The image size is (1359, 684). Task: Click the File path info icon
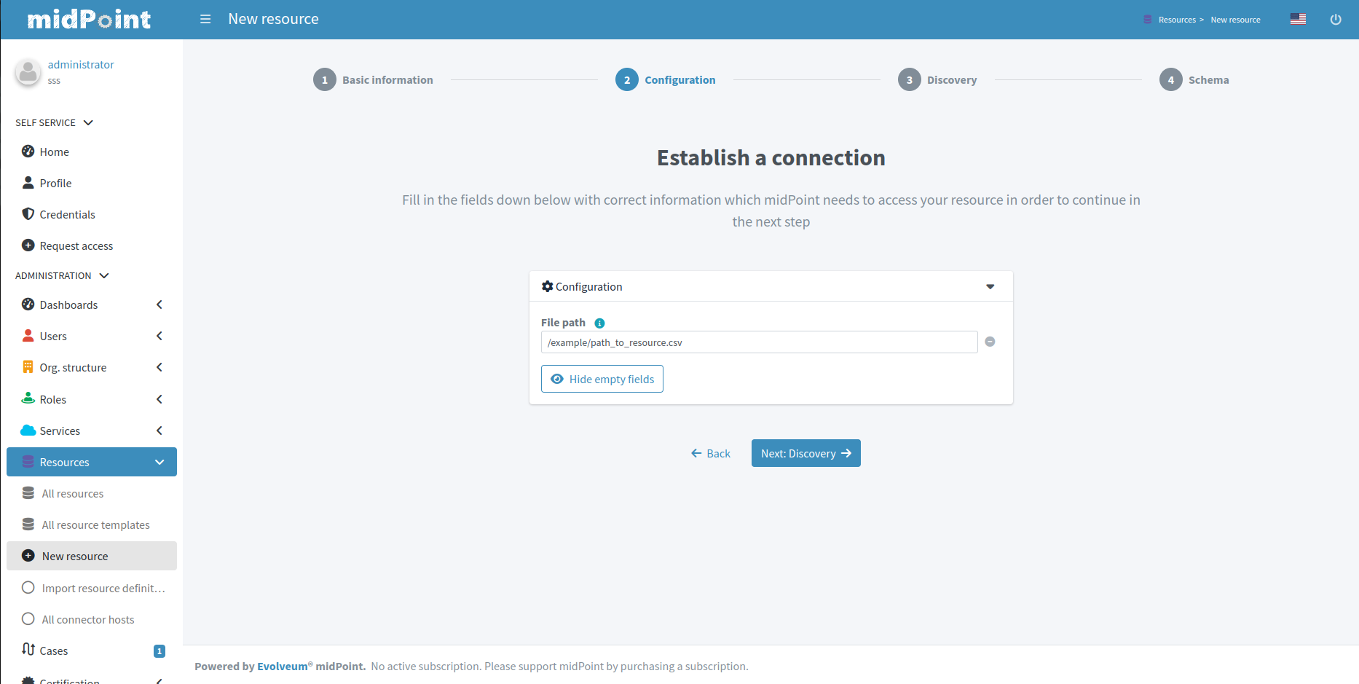(599, 323)
